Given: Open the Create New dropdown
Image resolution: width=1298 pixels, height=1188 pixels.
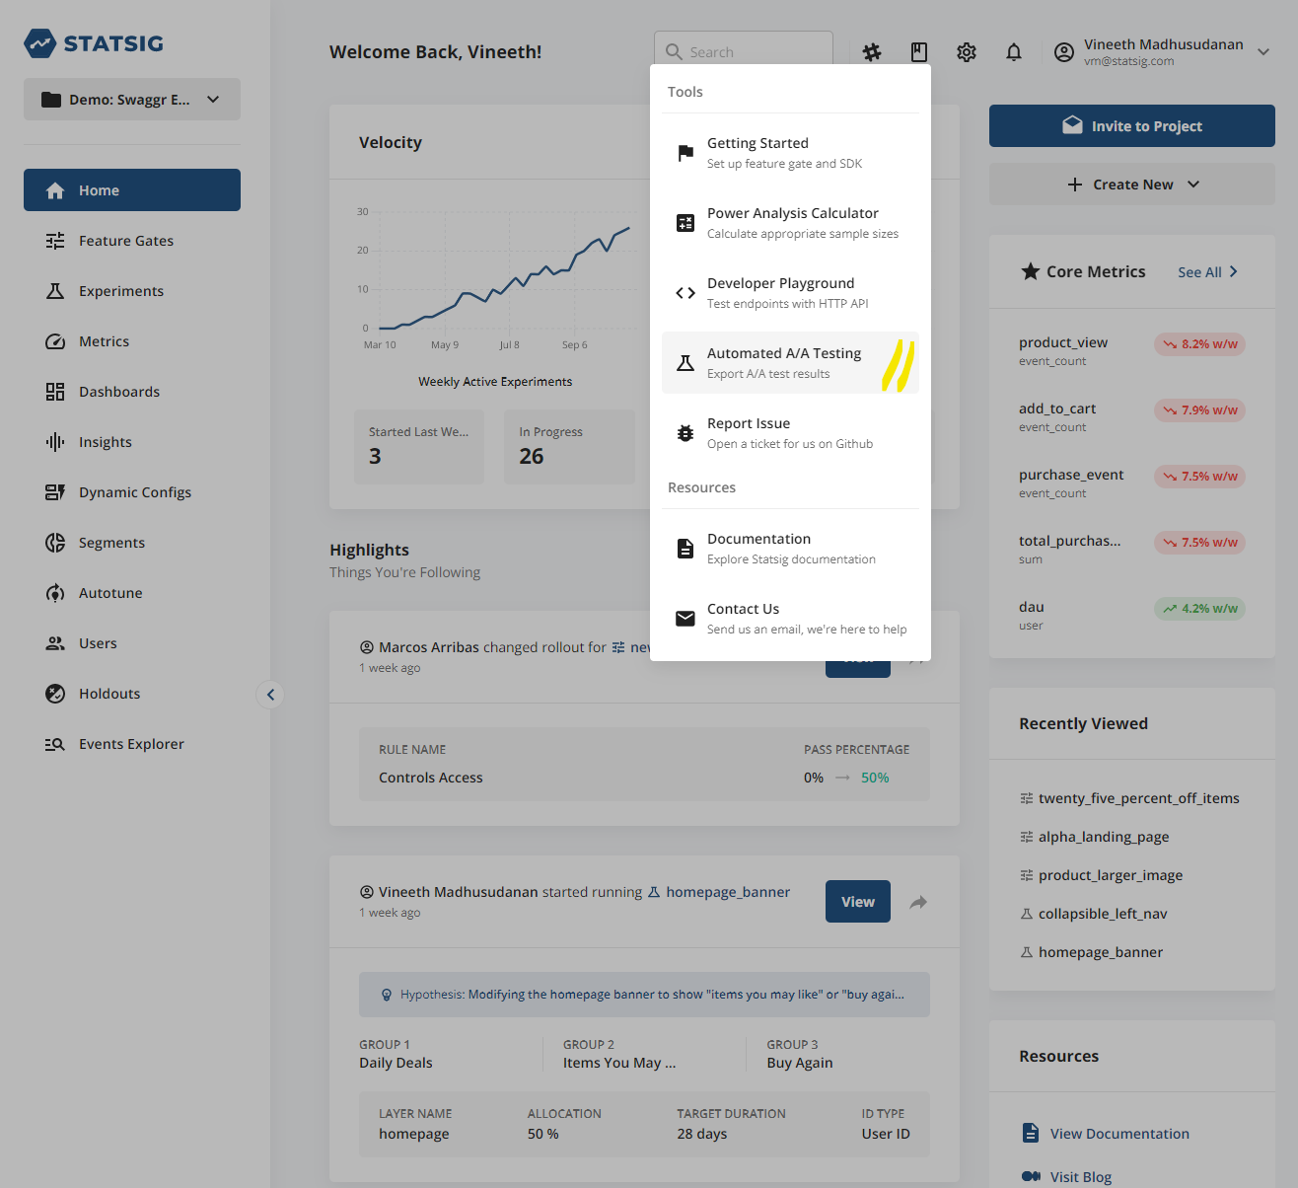Looking at the screenshot, I should pyautogui.click(x=1132, y=185).
